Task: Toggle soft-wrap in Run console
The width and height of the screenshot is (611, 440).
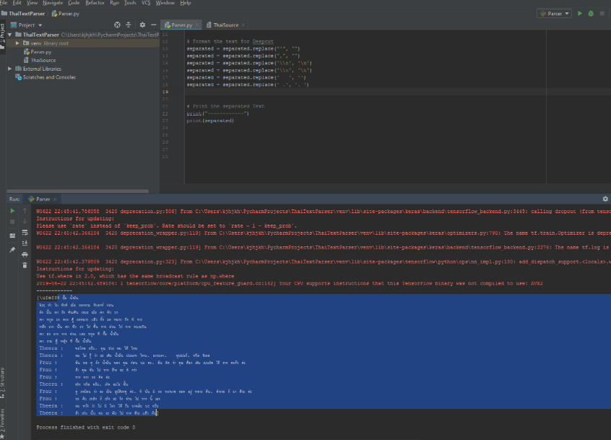Action: [x=25, y=233]
